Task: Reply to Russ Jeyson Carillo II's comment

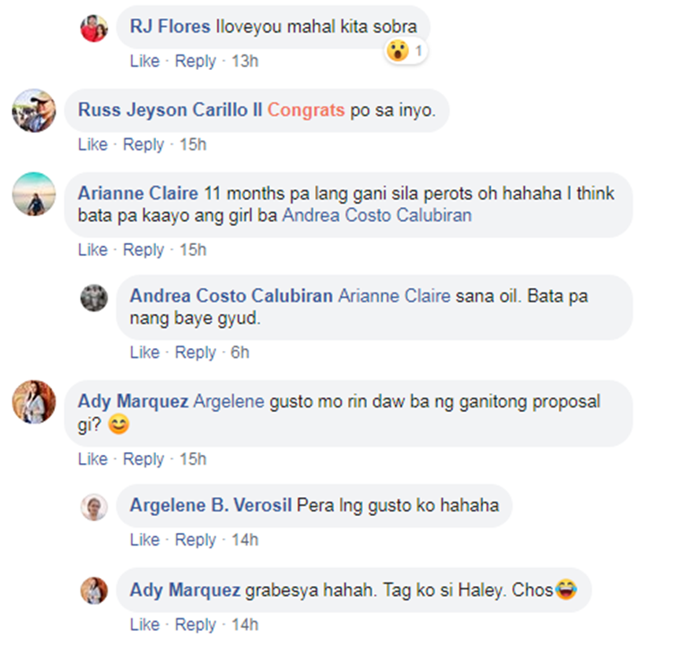Action: pyautogui.click(x=144, y=144)
